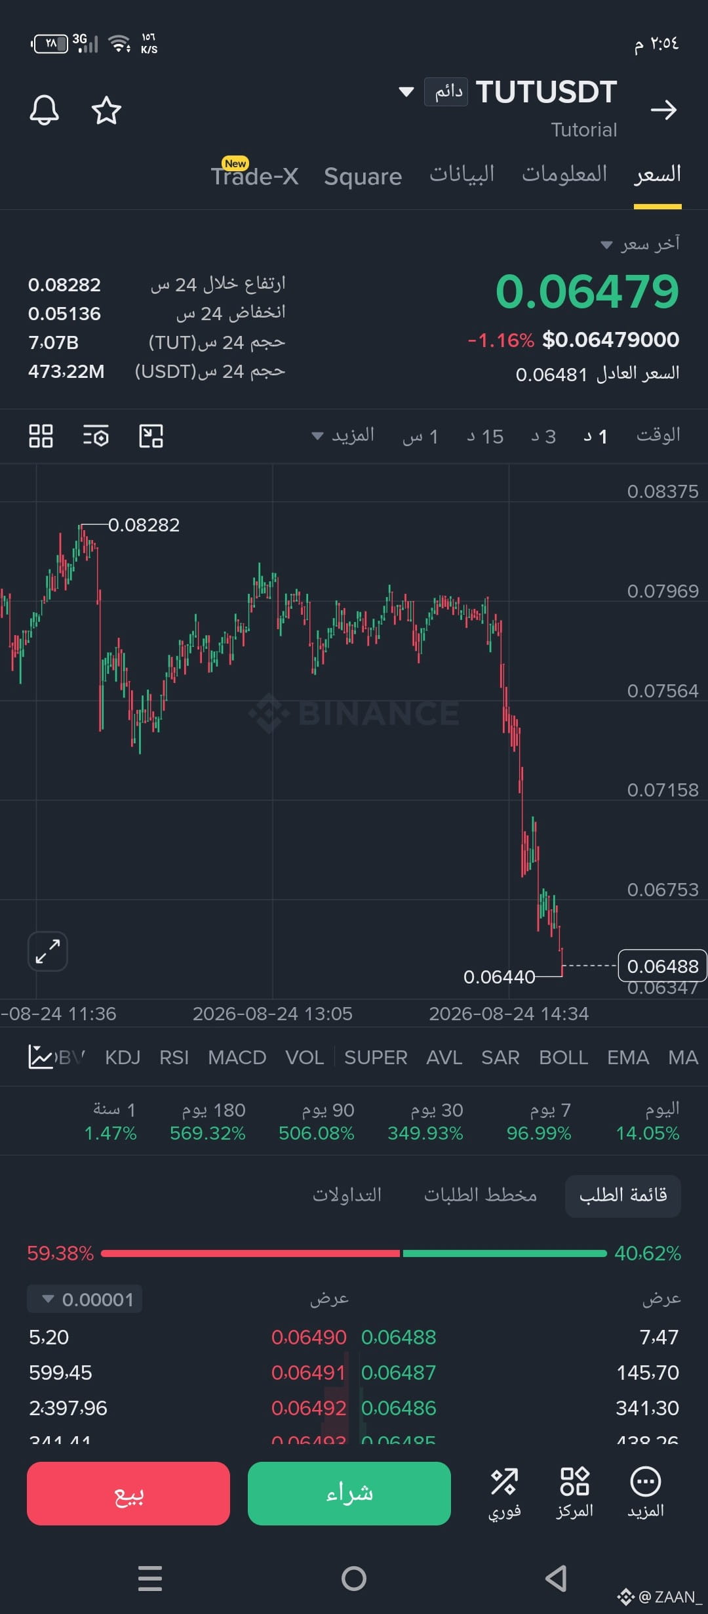Screen dimensions: 708x1614
Task: Toggle the VOL indicator
Action: tap(304, 1058)
